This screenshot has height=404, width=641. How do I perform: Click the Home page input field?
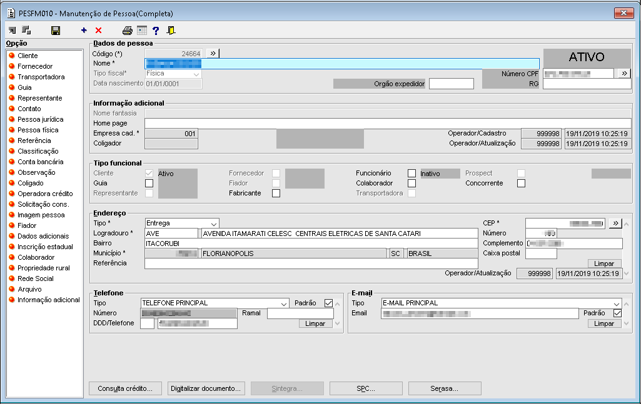[x=388, y=124]
